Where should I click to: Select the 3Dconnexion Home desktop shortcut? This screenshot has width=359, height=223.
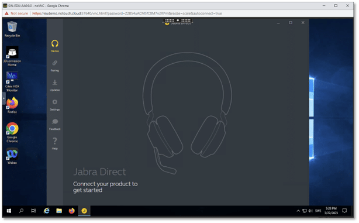12,56
